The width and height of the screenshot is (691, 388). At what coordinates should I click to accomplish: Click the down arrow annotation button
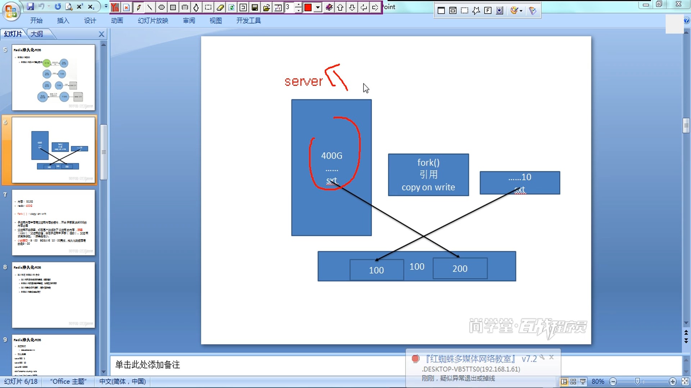coord(352,8)
